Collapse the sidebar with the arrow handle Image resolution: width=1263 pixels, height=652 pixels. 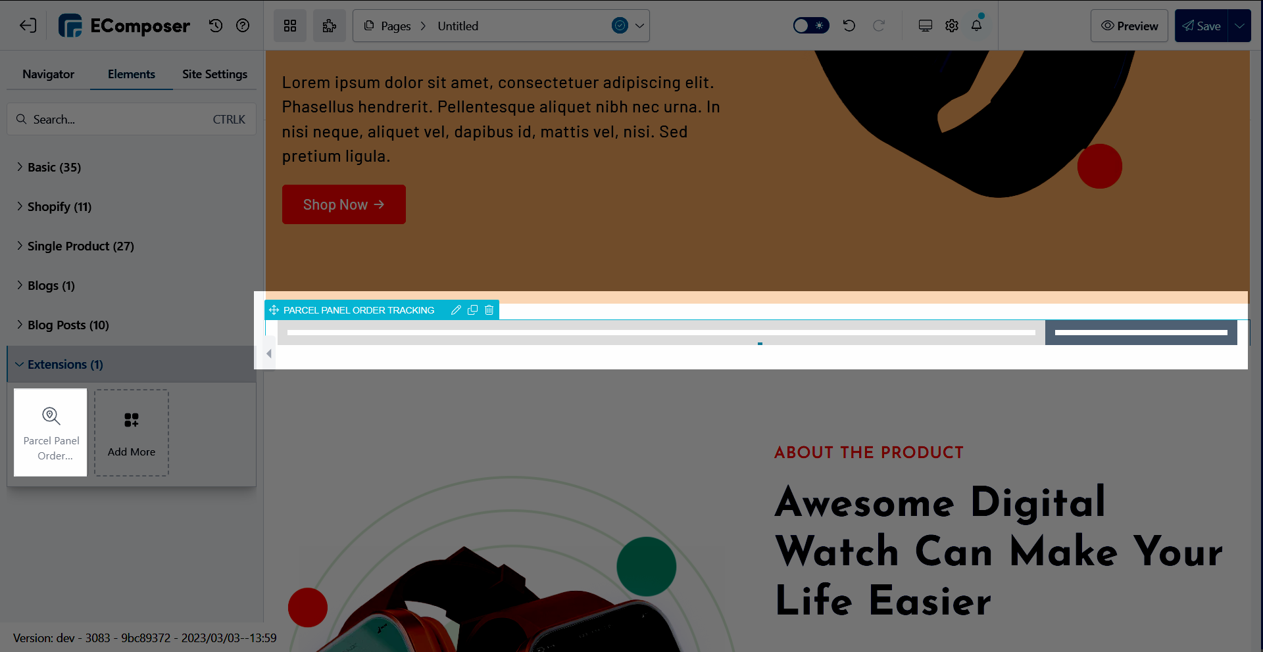269,354
